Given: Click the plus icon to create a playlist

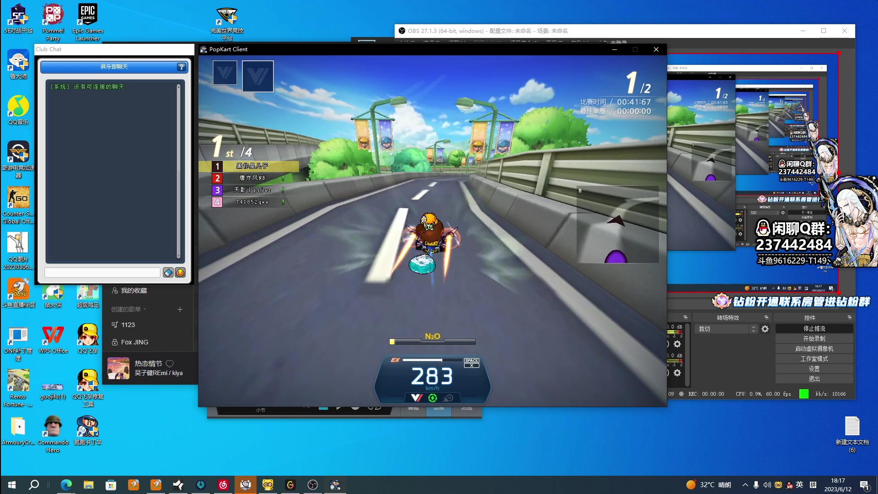Looking at the screenshot, I should click(180, 310).
